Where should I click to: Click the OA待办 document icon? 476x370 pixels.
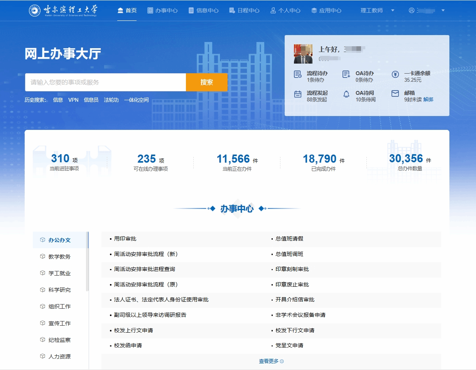click(x=346, y=74)
